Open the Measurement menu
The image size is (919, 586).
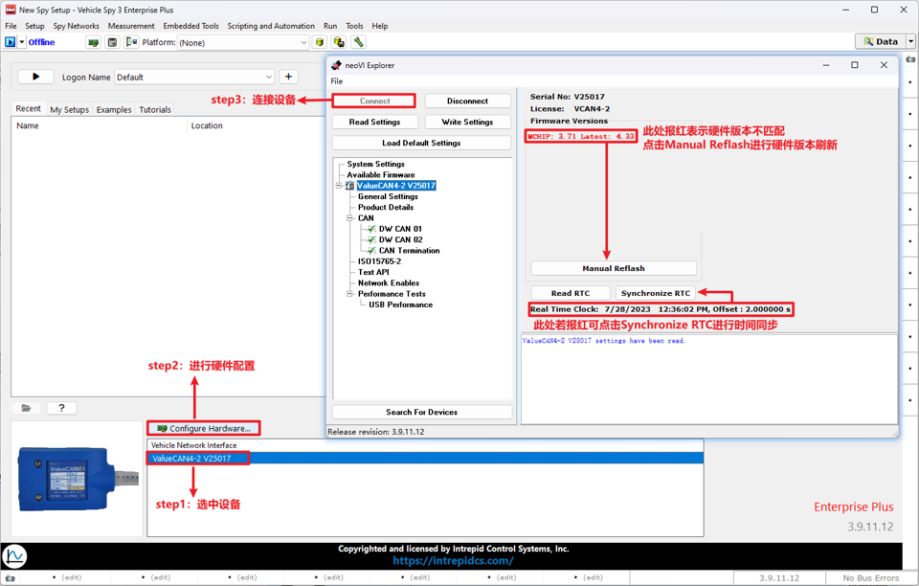(x=131, y=26)
